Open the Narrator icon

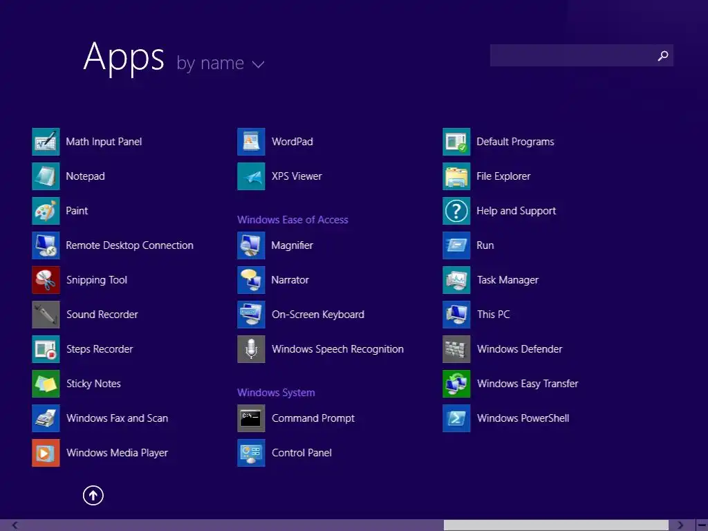tap(251, 280)
